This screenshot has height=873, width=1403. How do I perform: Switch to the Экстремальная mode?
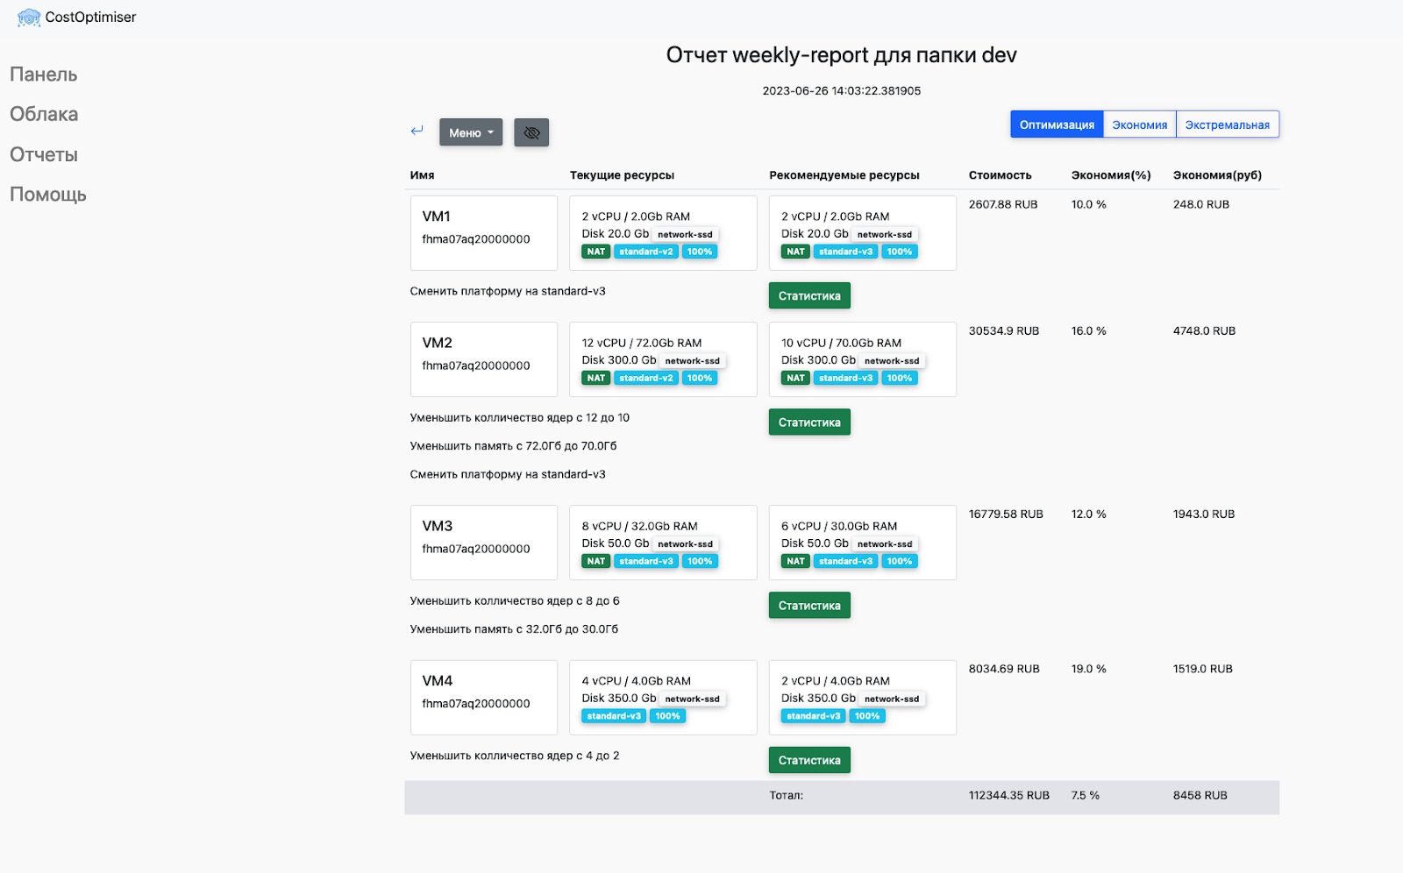click(1227, 124)
